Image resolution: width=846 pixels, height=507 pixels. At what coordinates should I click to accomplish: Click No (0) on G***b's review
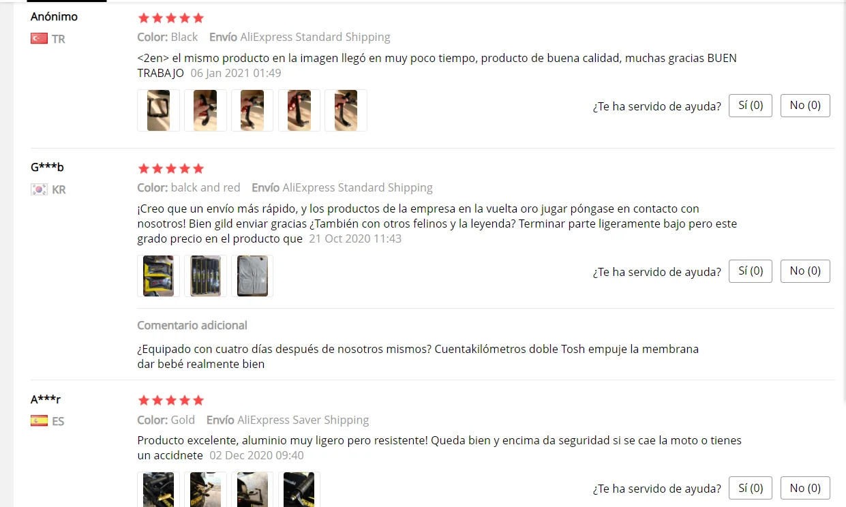tap(805, 271)
